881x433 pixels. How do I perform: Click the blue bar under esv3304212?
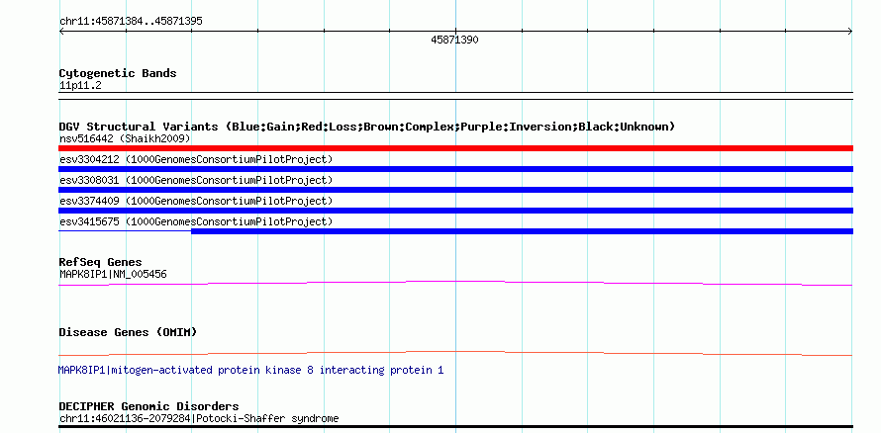pyautogui.click(x=455, y=169)
